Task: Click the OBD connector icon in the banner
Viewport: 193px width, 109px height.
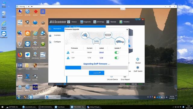Action: (108, 35)
